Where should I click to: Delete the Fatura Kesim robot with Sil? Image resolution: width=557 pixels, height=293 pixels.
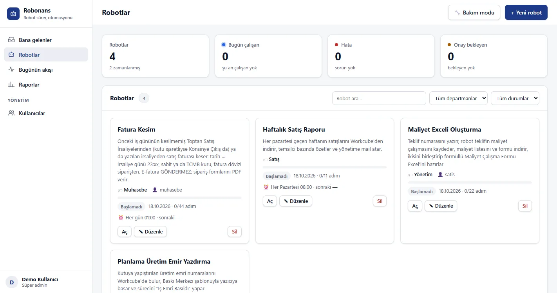(x=235, y=232)
